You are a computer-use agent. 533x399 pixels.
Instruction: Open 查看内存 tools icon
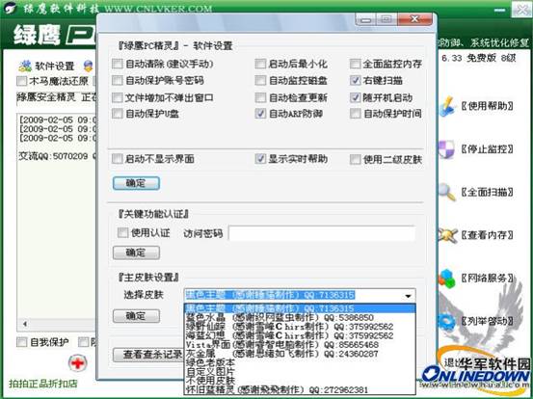point(447,235)
